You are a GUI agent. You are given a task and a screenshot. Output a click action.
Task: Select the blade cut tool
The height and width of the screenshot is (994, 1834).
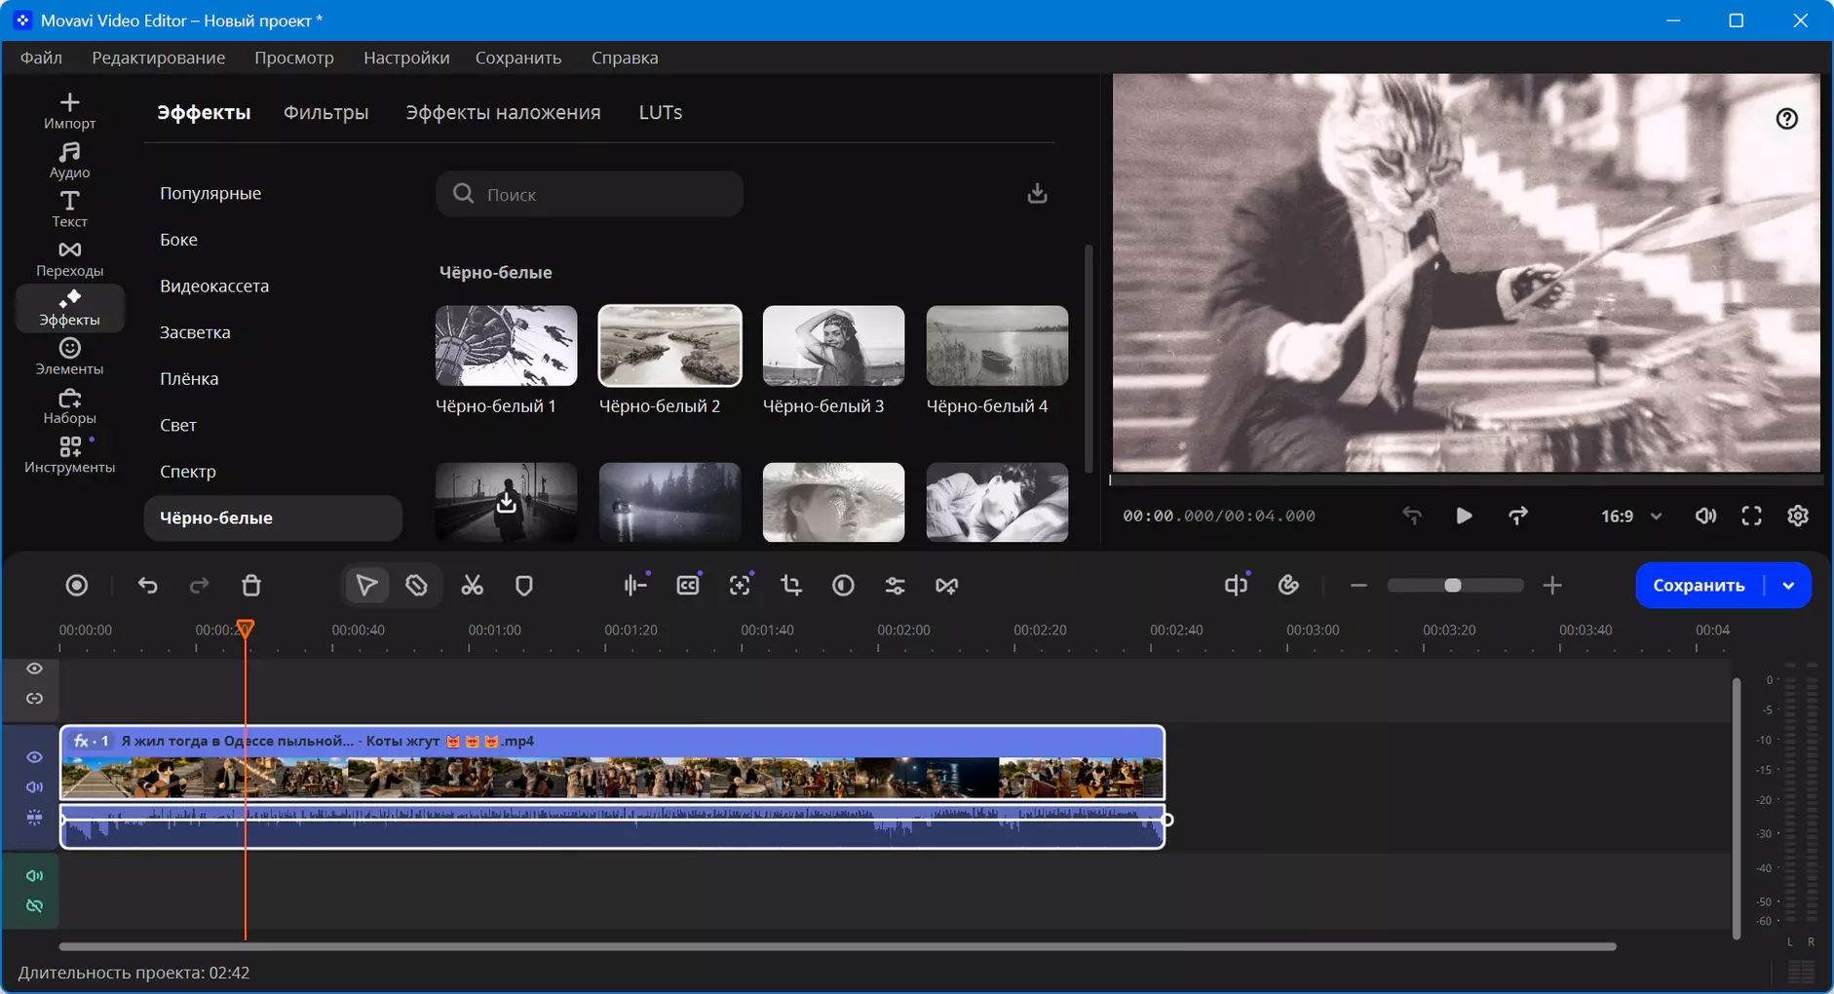tap(417, 586)
